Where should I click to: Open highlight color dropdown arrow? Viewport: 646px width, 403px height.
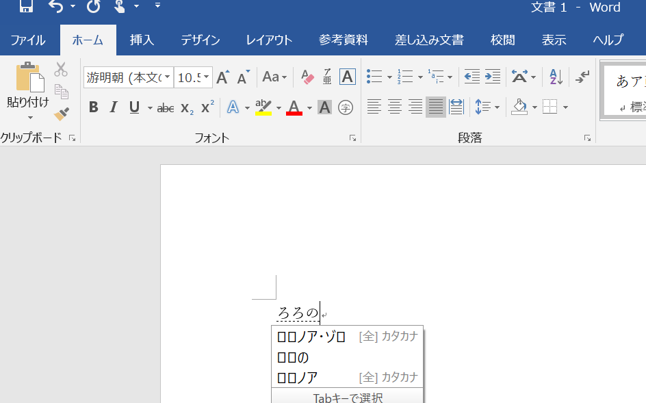(x=279, y=108)
